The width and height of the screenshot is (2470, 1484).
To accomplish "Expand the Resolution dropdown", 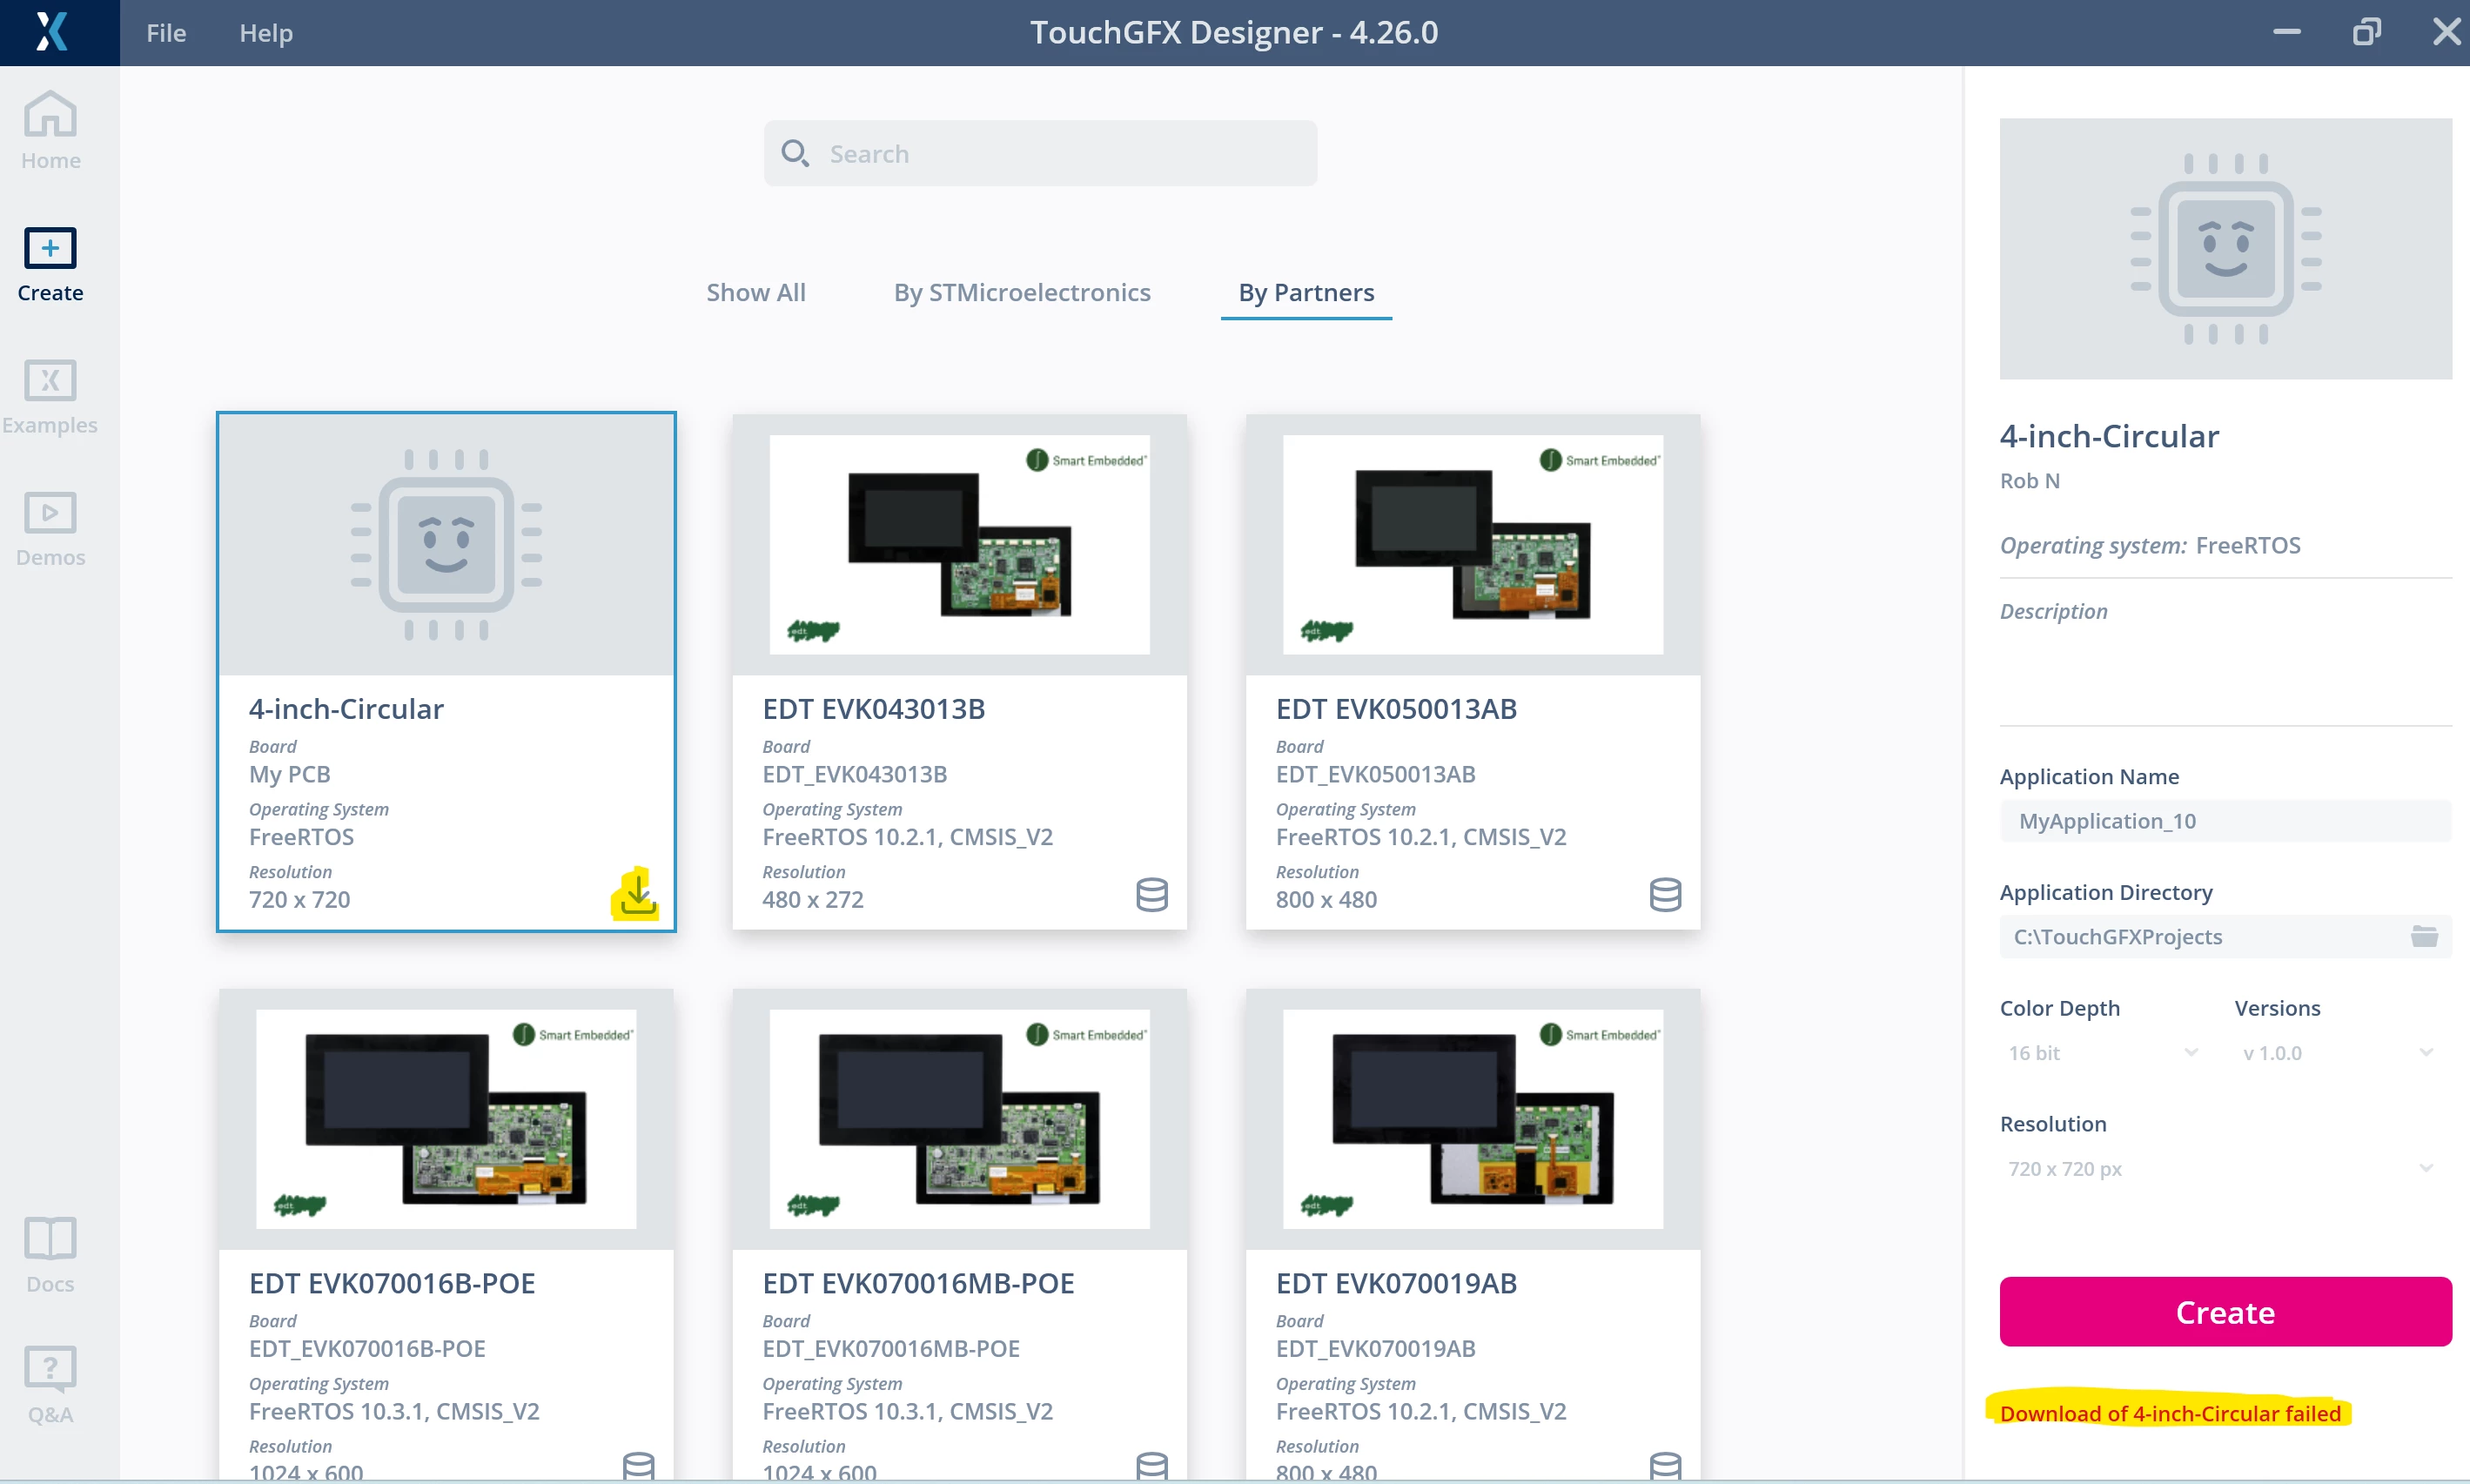I will tap(2221, 1168).
